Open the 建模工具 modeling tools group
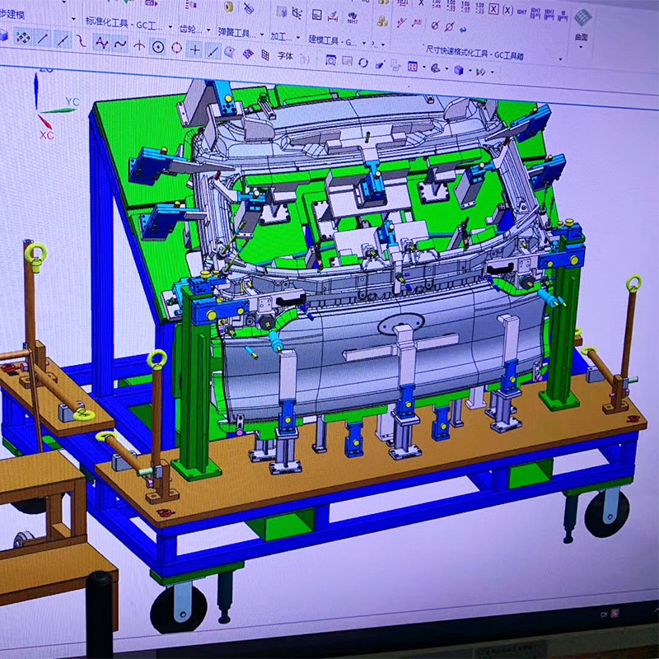 pos(333,40)
